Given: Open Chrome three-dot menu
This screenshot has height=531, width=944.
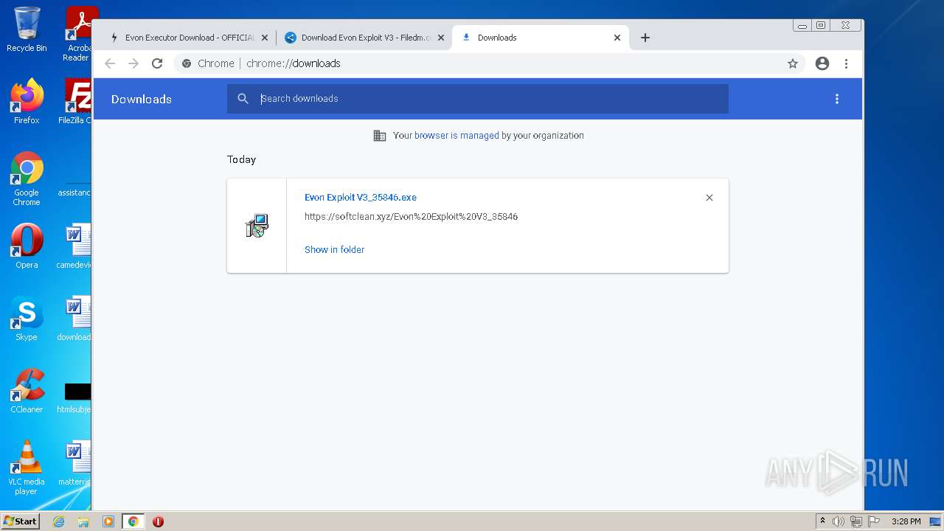Looking at the screenshot, I should click(846, 63).
